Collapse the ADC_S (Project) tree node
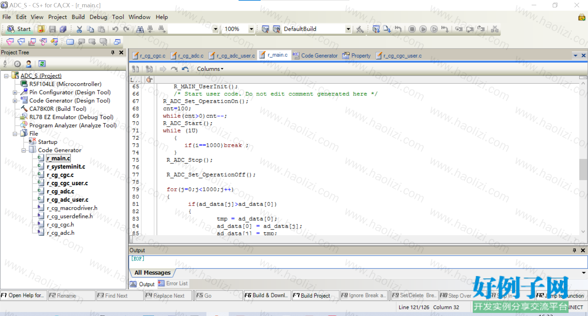The width and height of the screenshot is (588, 316). (x=6, y=76)
